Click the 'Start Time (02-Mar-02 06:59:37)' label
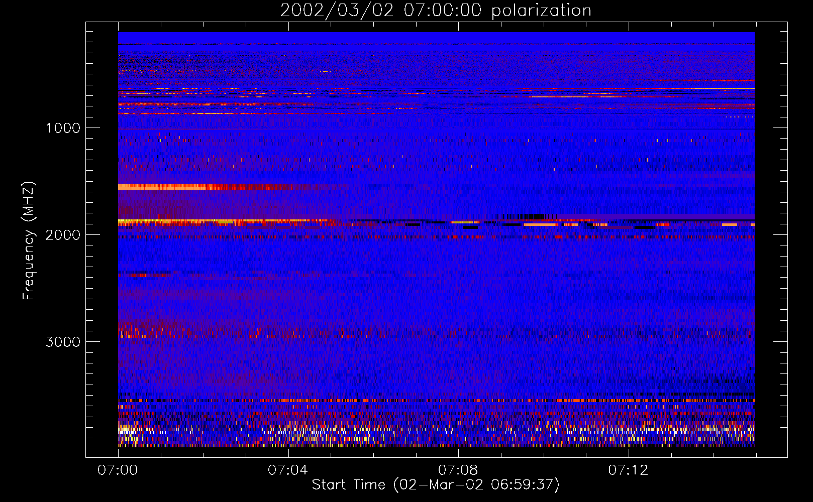Screen dimensions: 813x502 [436, 485]
